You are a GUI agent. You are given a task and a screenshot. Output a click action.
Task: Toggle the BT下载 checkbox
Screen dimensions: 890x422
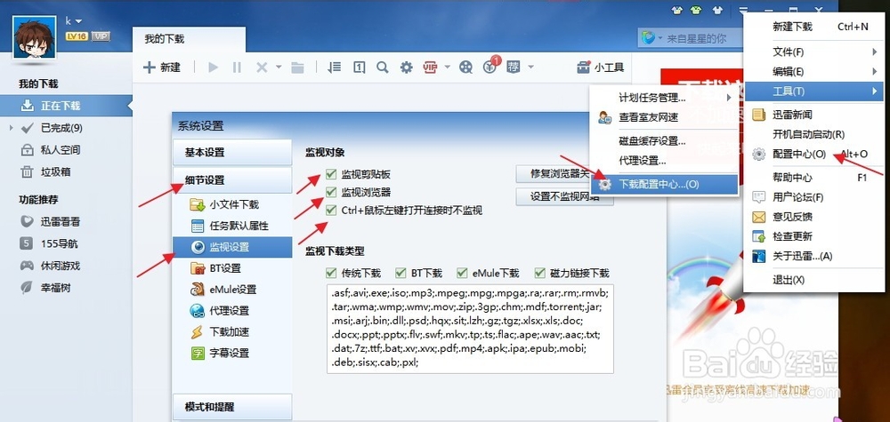point(400,273)
